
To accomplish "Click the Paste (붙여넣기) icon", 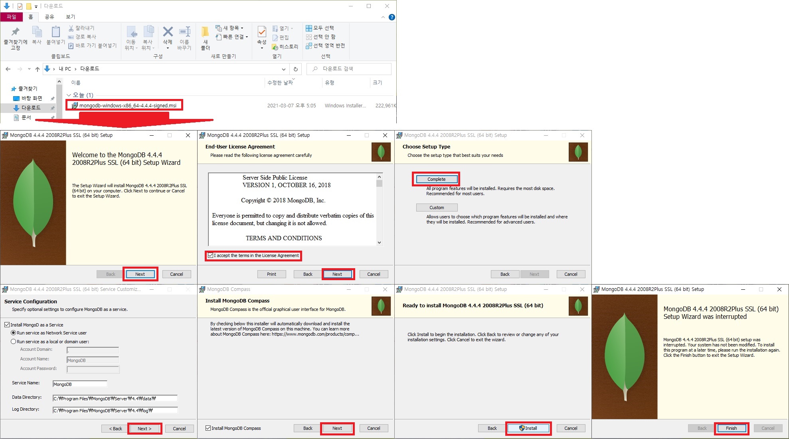I will 56,32.
